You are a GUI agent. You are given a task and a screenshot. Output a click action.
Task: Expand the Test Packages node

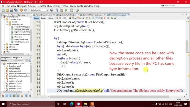[4, 44]
